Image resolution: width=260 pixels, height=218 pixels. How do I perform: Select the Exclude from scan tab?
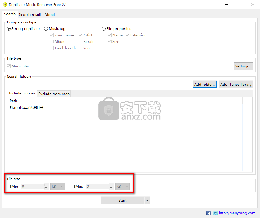click(54, 94)
